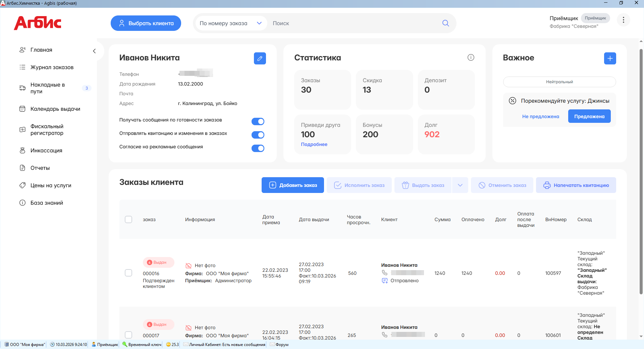Click the Добавить заказ button

293,185
